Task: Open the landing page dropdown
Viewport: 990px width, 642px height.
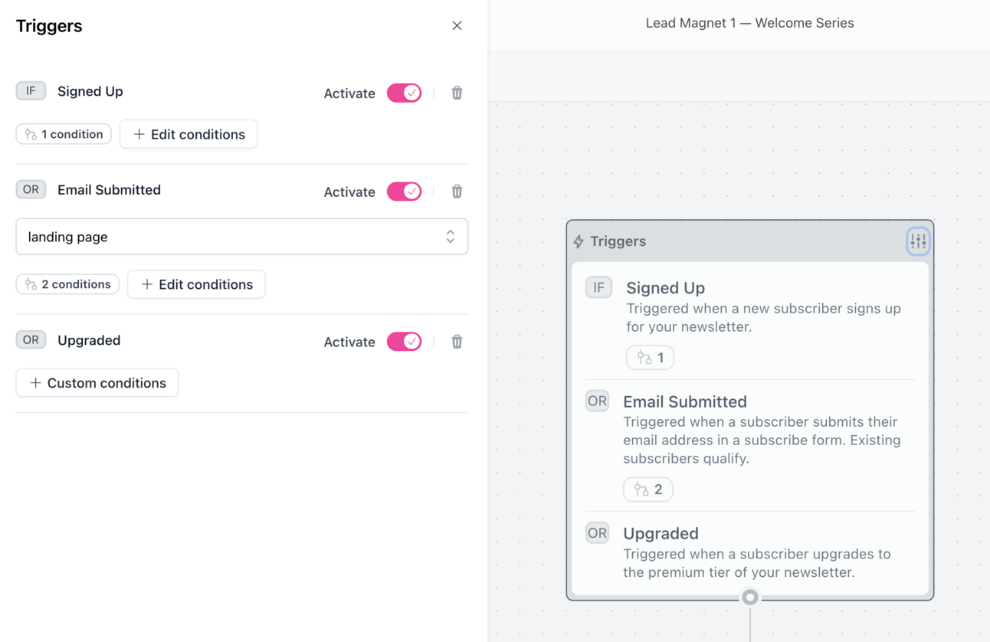Action: click(x=242, y=237)
